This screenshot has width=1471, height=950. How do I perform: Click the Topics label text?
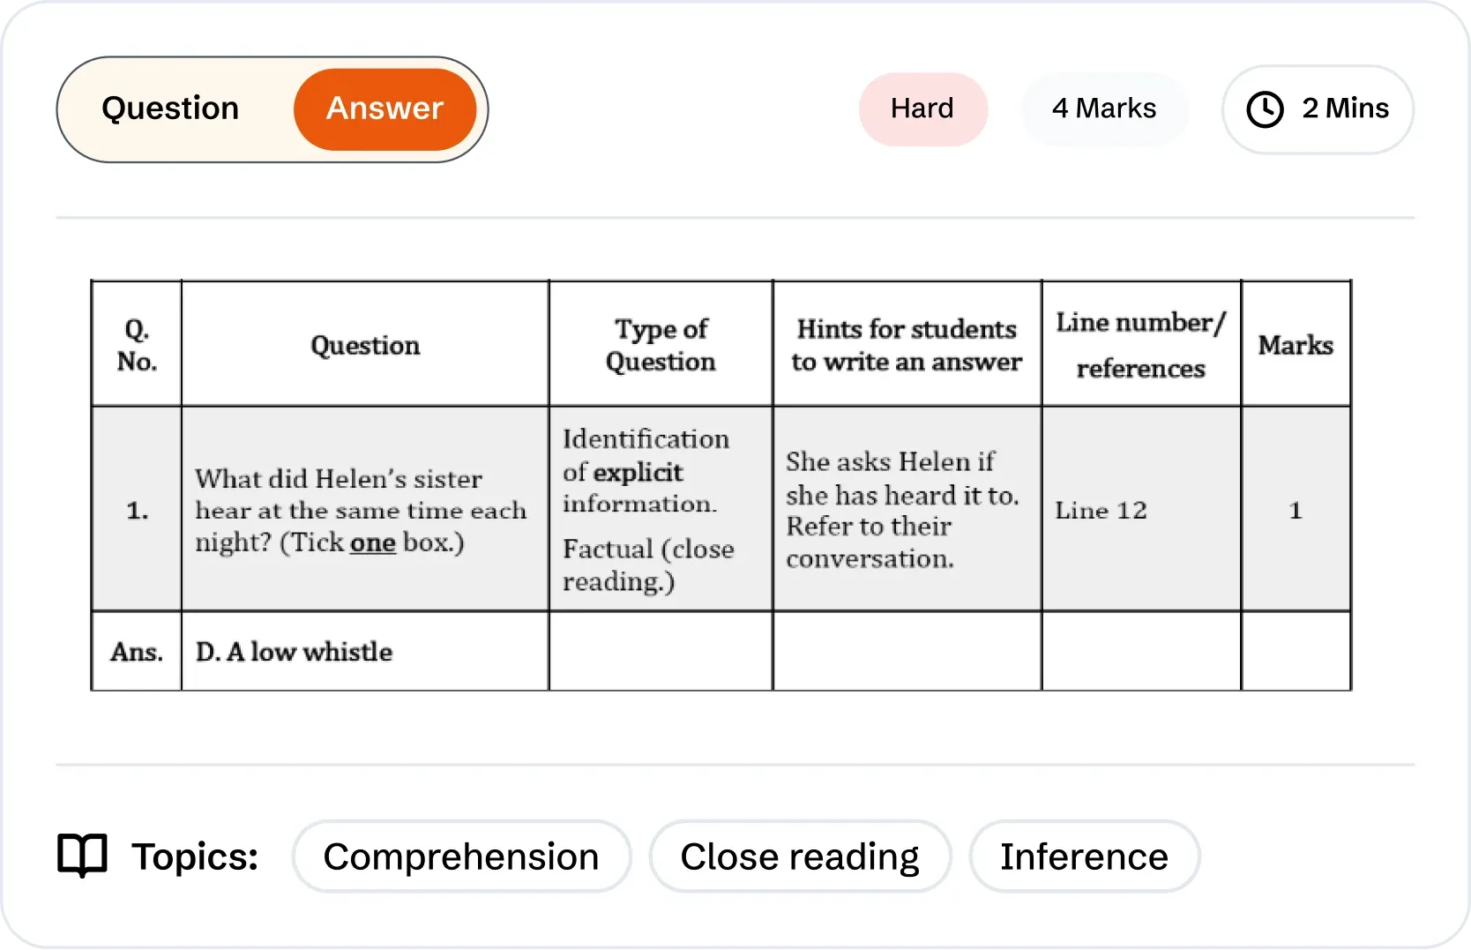click(x=195, y=854)
